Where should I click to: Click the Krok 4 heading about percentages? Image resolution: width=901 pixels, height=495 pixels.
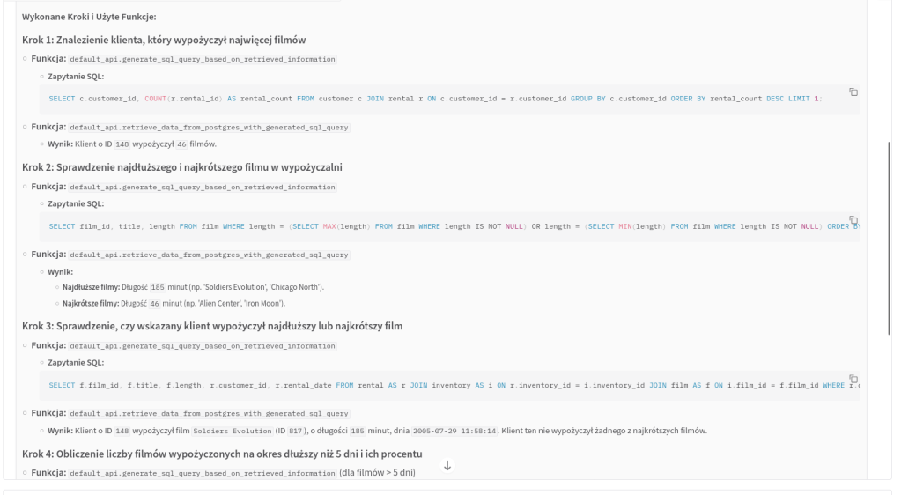(222, 454)
